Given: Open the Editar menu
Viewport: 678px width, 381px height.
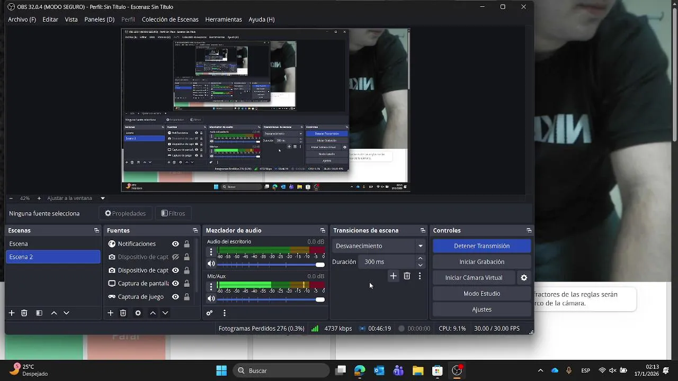Looking at the screenshot, I should tap(50, 20).
